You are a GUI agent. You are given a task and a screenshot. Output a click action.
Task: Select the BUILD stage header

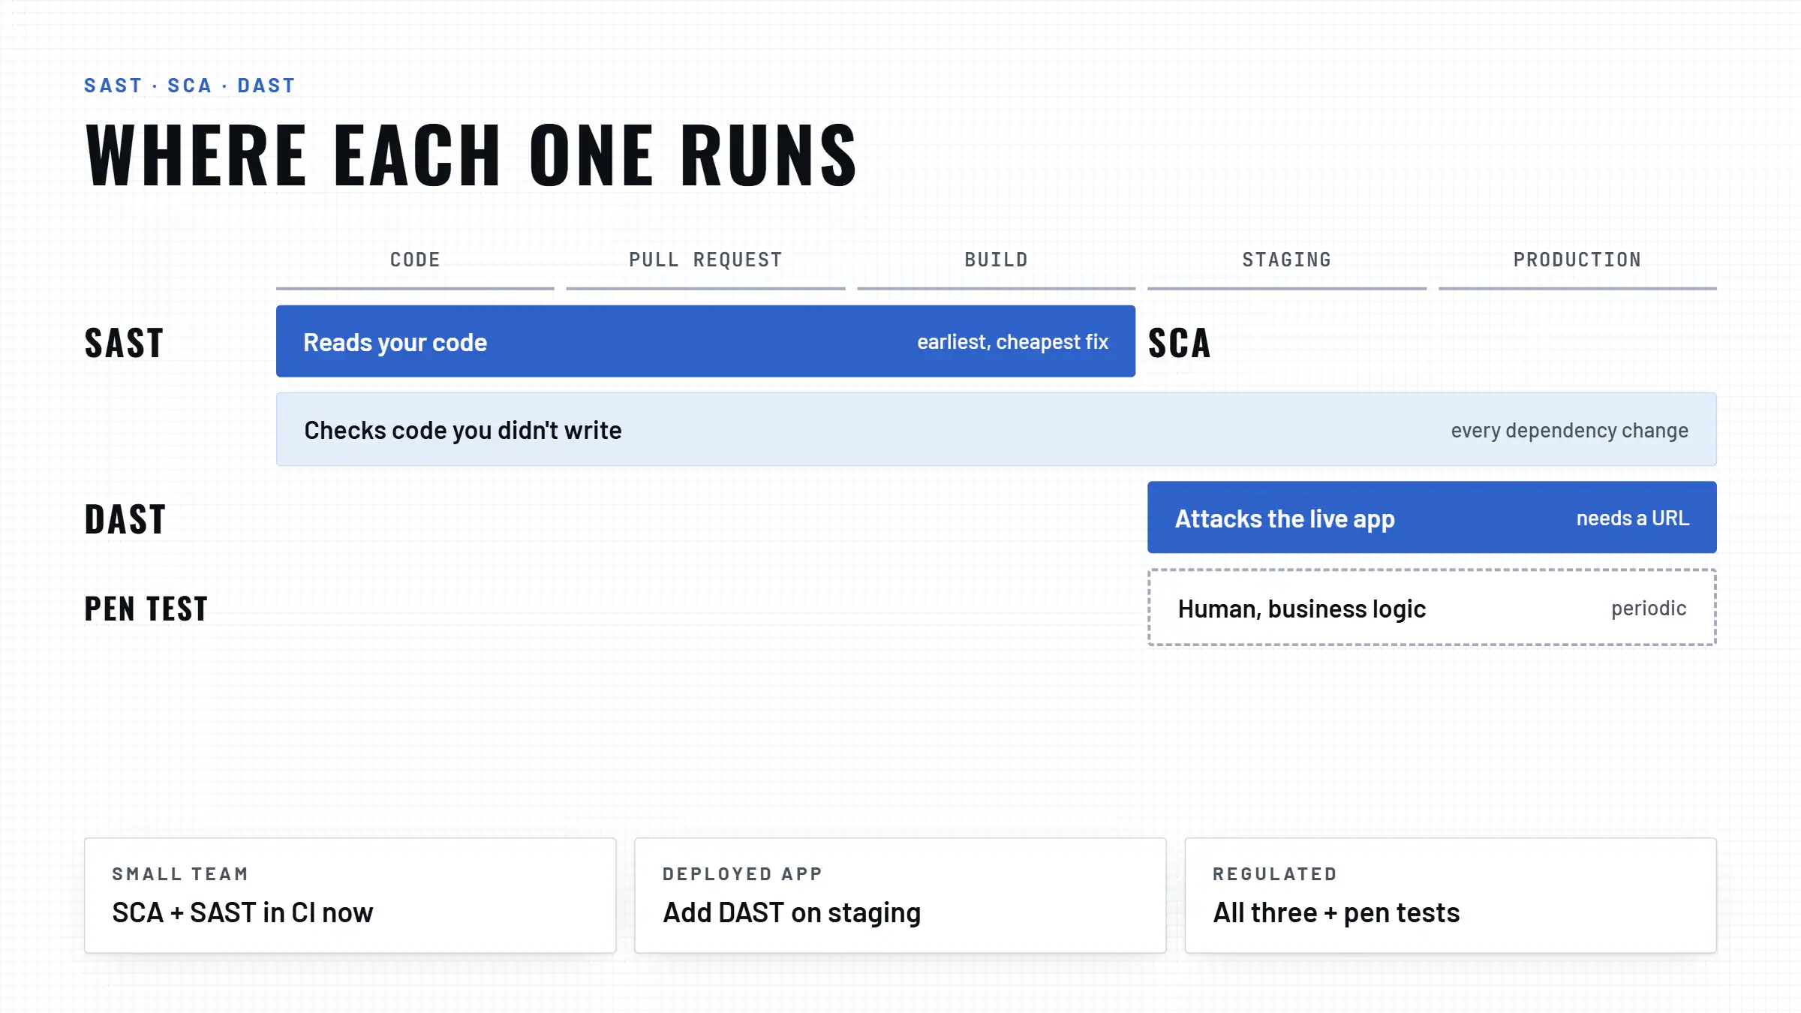pyautogui.click(x=996, y=260)
